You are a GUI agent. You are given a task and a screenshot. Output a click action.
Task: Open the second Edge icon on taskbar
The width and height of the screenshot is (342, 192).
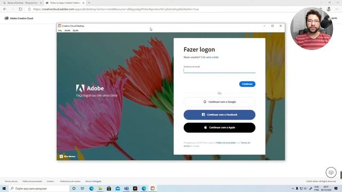(x=144, y=188)
